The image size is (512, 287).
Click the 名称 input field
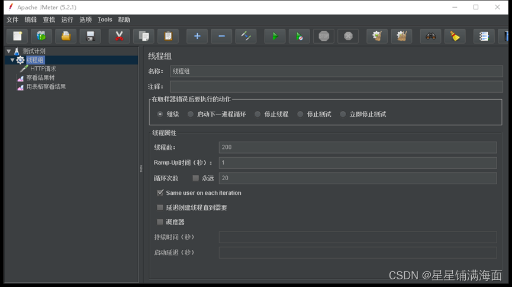(336, 71)
